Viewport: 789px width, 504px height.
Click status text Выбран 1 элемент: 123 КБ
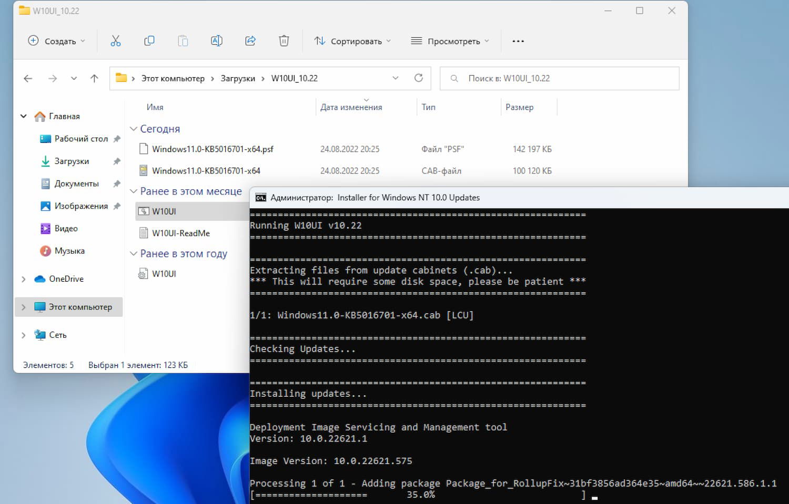[x=138, y=365]
